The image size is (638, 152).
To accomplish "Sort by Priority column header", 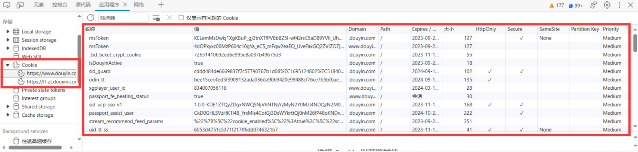I will click(615, 29).
